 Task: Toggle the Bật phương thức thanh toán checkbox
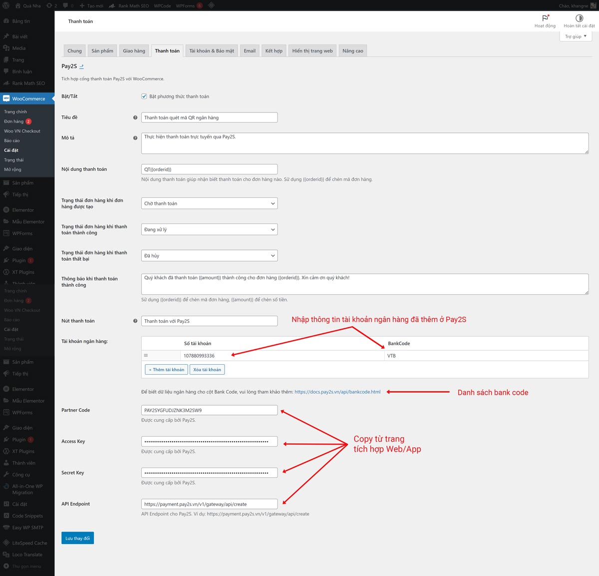[144, 96]
